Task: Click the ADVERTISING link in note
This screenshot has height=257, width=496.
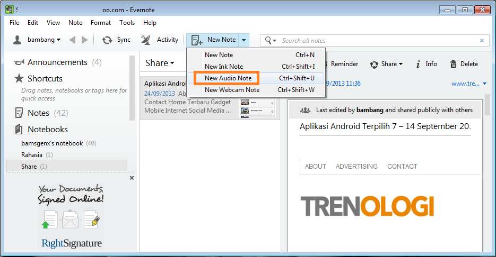Action: click(x=356, y=167)
